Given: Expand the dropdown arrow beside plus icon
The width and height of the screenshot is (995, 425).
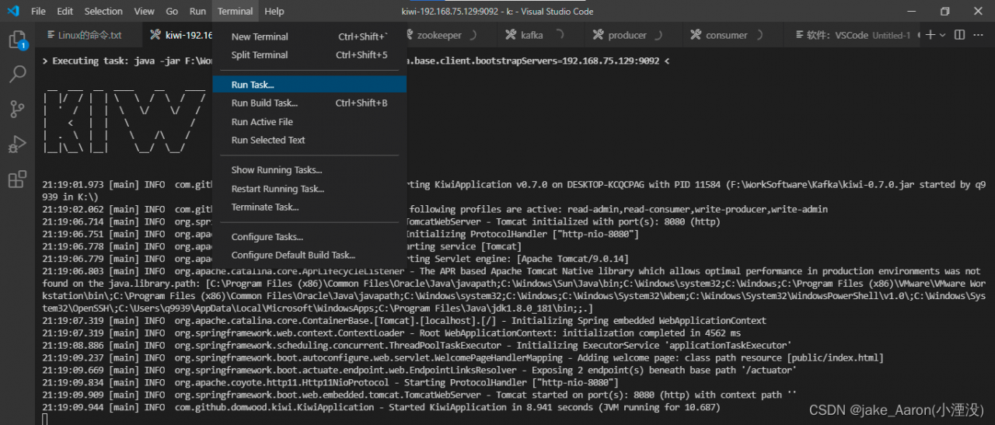Looking at the screenshot, I should coord(943,35).
